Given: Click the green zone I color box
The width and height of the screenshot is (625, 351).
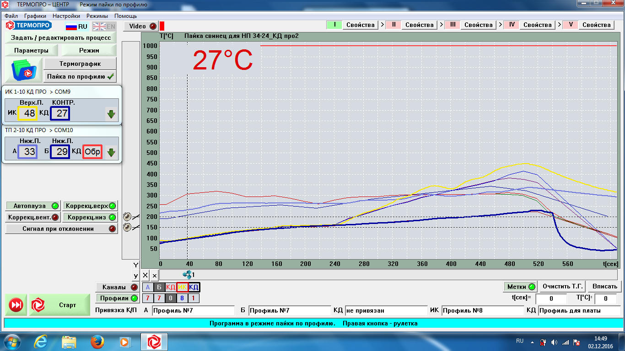Looking at the screenshot, I should (334, 25).
